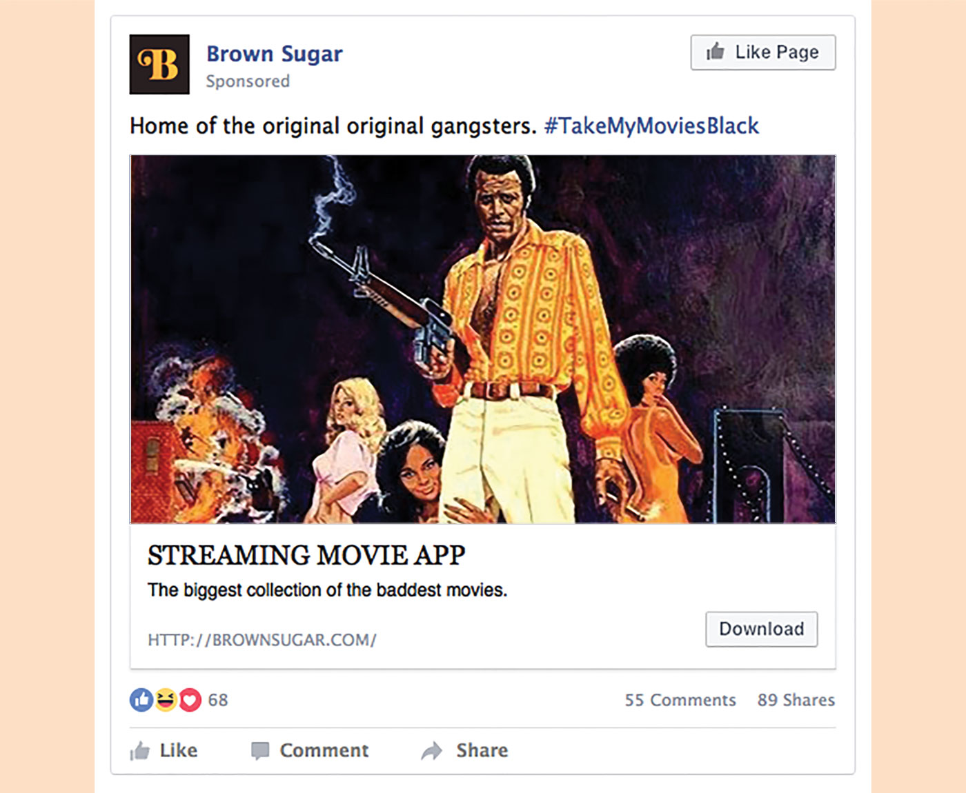
Task: Open the Brown Sugar page name link
Action: 274,54
